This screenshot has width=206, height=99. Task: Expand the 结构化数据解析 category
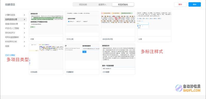(15, 37)
